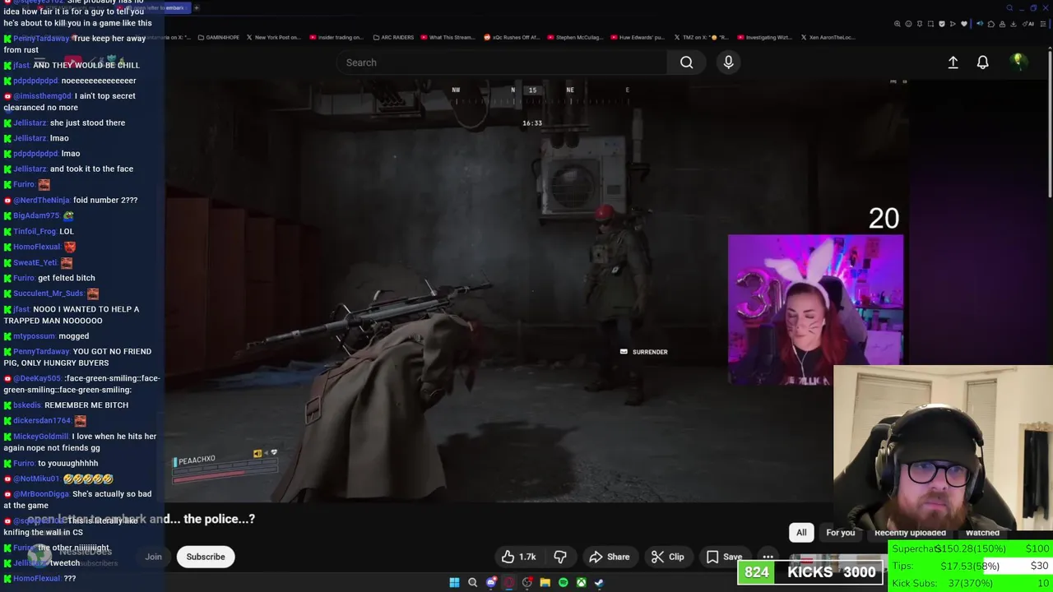Open the xQc Rushes Off bookmark
The height and width of the screenshot is (592, 1053).
click(511, 37)
